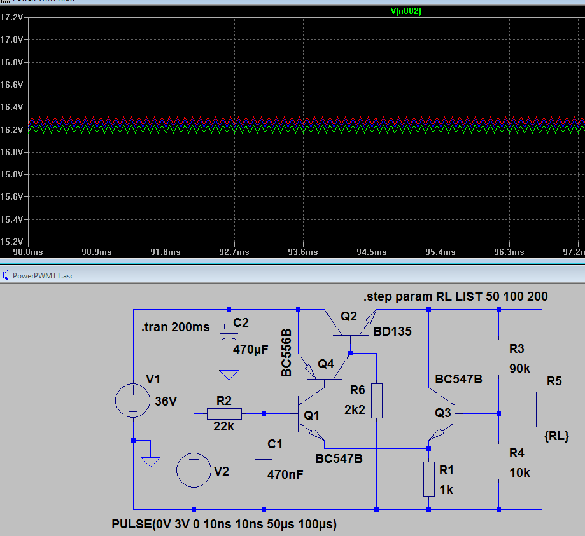
Task: Select the V1 voltage source symbol
Action: click(x=133, y=401)
